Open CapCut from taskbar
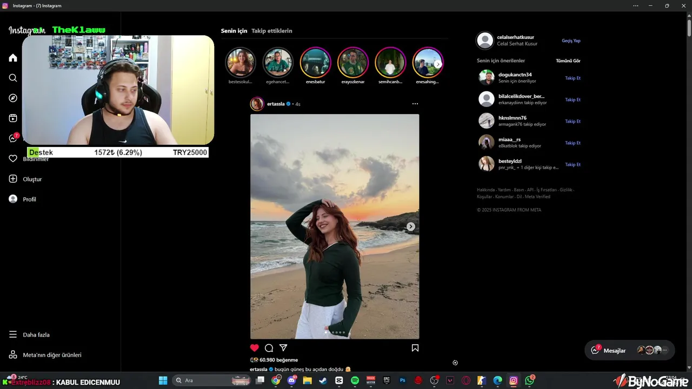Image resolution: width=692 pixels, height=389 pixels. coord(339,380)
